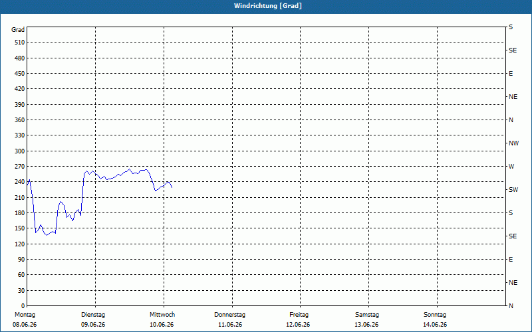Pick the 300 degree axis label
The image size is (532, 332).
(20, 151)
